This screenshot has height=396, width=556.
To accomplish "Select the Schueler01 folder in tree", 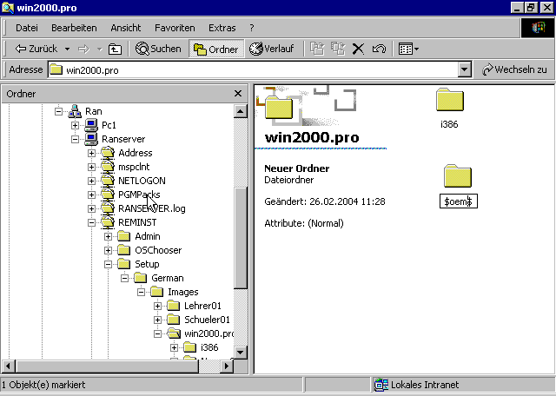I will [207, 320].
